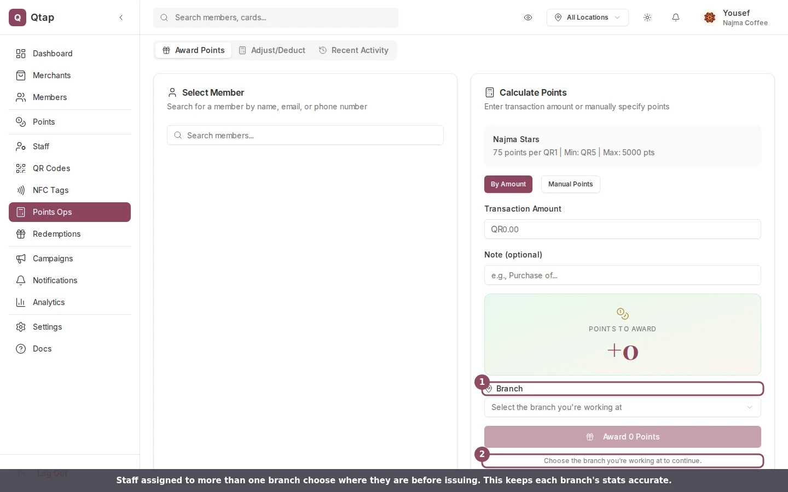Screen dimensions: 788x492
Task: Click the Redemptions gift icon
Action: [21, 234]
